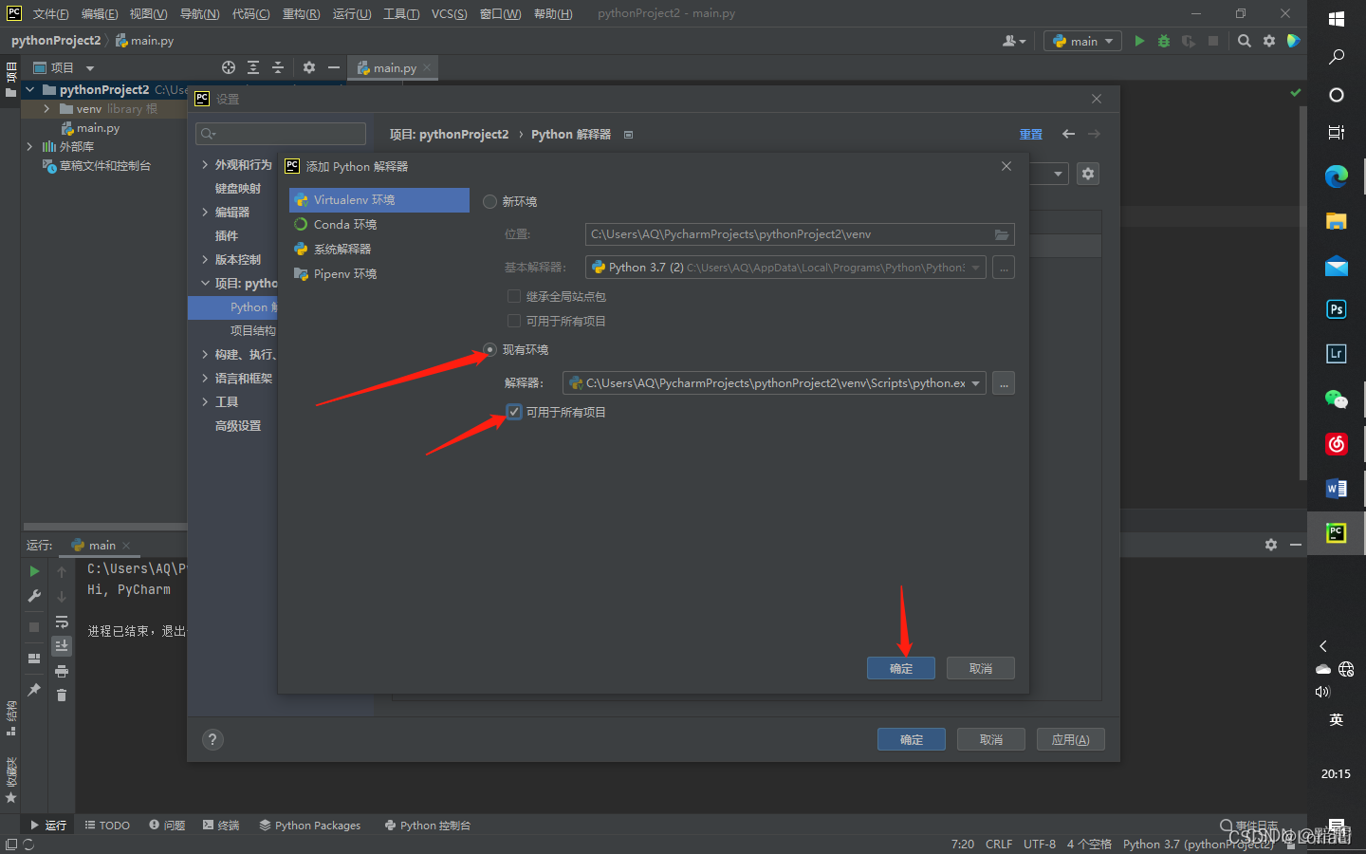Open Photoshop from Windows taskbar
1366x854 pixels.
(x=1337, y=309)
